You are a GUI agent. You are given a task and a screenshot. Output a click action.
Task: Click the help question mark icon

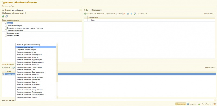[x=215, y=104]
